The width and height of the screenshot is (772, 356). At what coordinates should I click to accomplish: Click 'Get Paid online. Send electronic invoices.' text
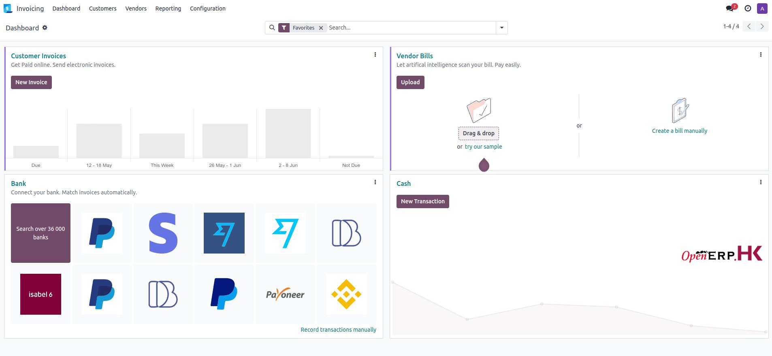point(63,65)
